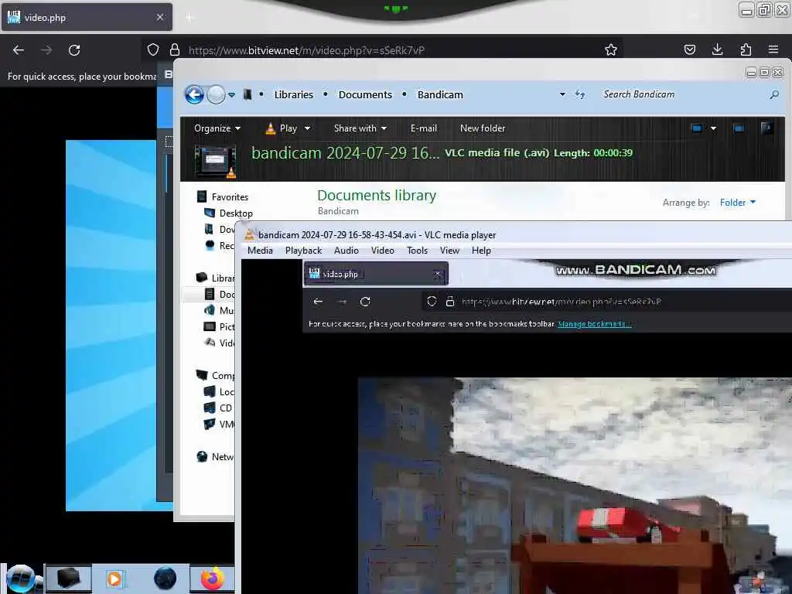The width and height of the screenshot is (792, 594).
Task: Click the Firefox forward arrow button
Action: [46, 50]
